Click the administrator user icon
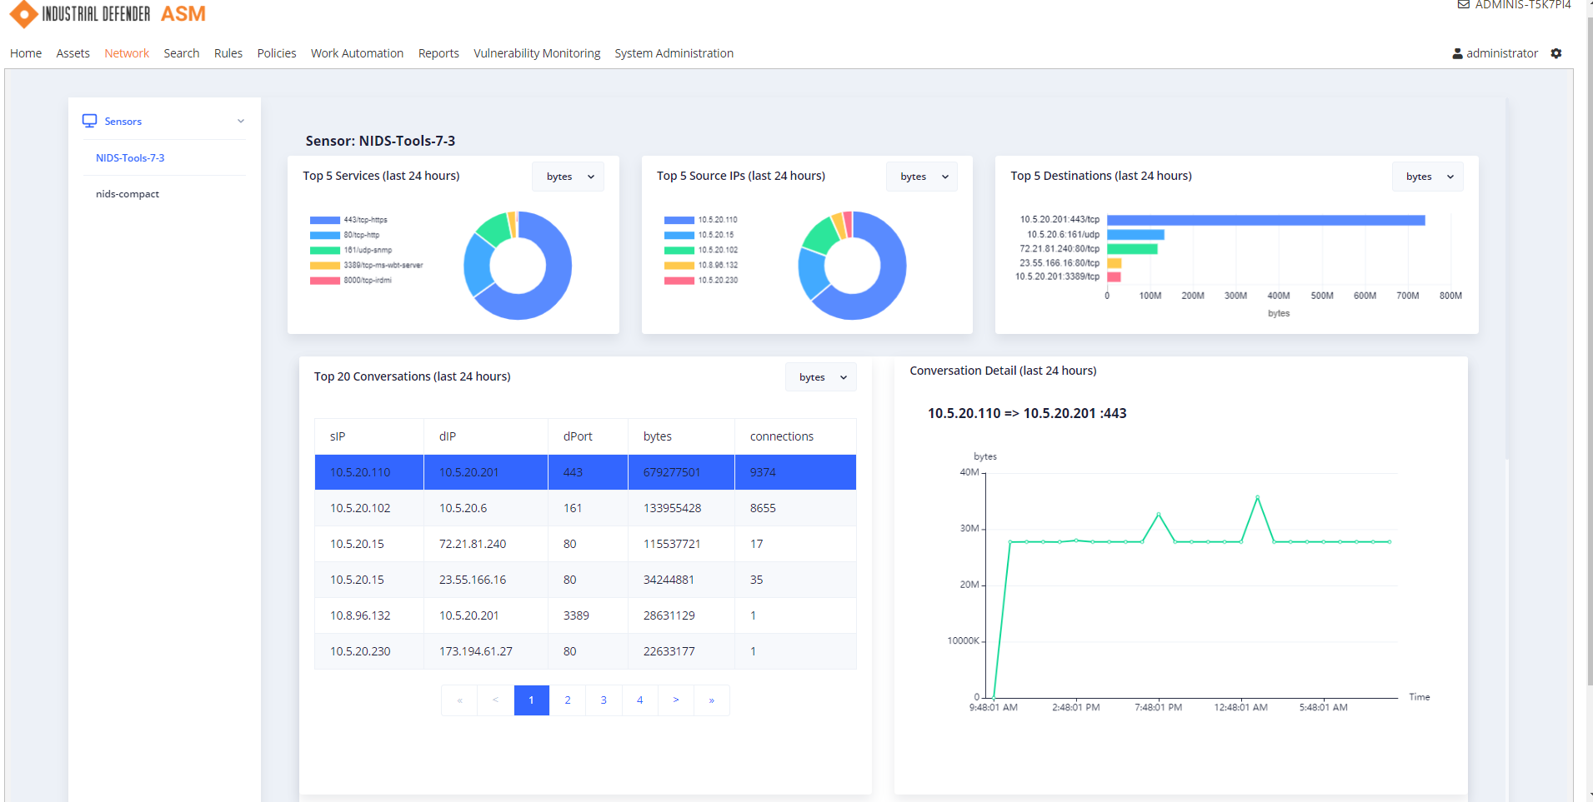1593x802 pixels. coord(1457,53)
